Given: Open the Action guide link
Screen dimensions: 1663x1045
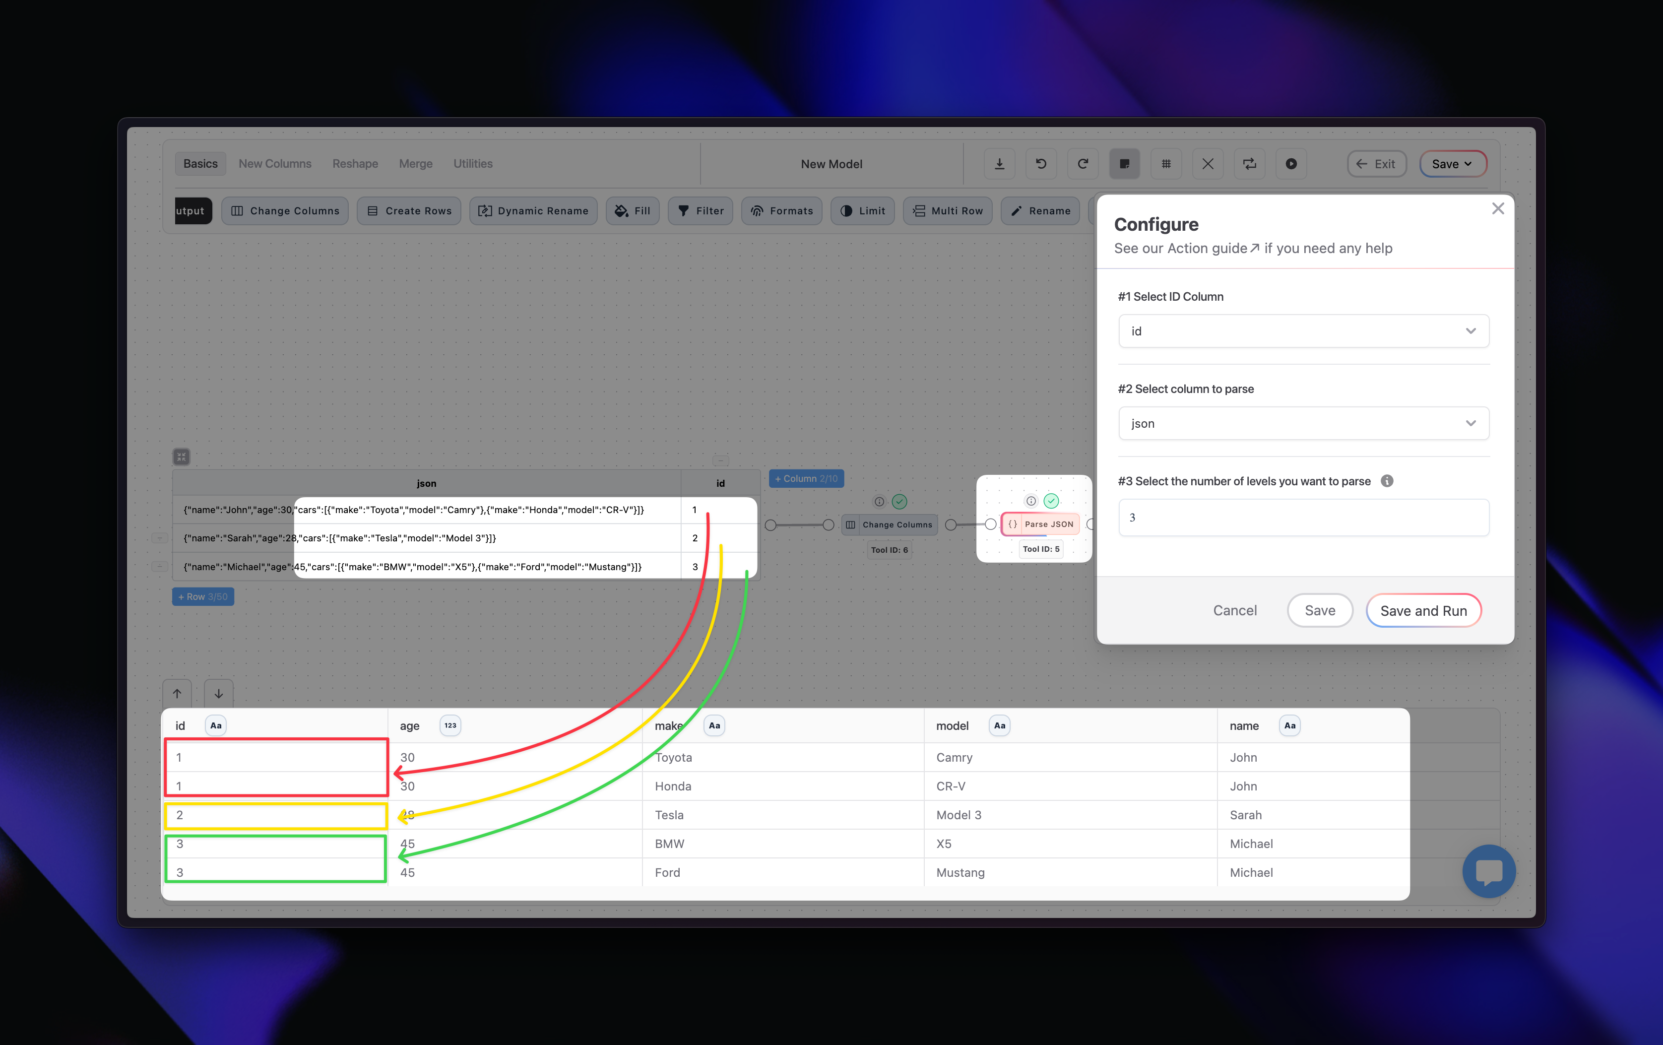Looking at the screenshot, I should tap(1213, 248).
